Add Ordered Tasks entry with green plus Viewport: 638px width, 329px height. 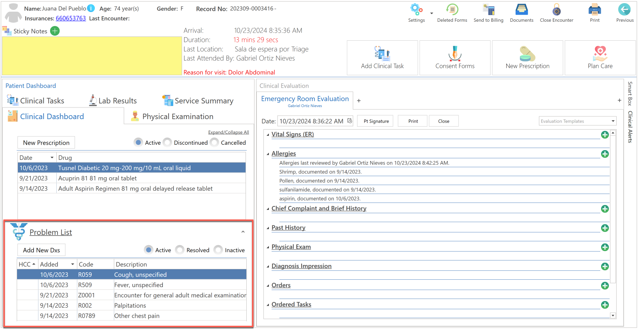coord(605,305)
